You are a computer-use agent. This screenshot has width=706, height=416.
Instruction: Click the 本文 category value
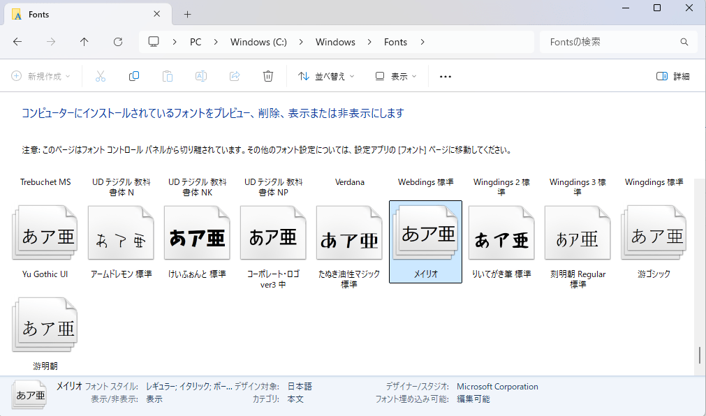click(295, 399)
